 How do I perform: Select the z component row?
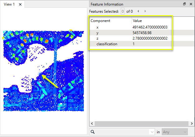pos(97,38)
